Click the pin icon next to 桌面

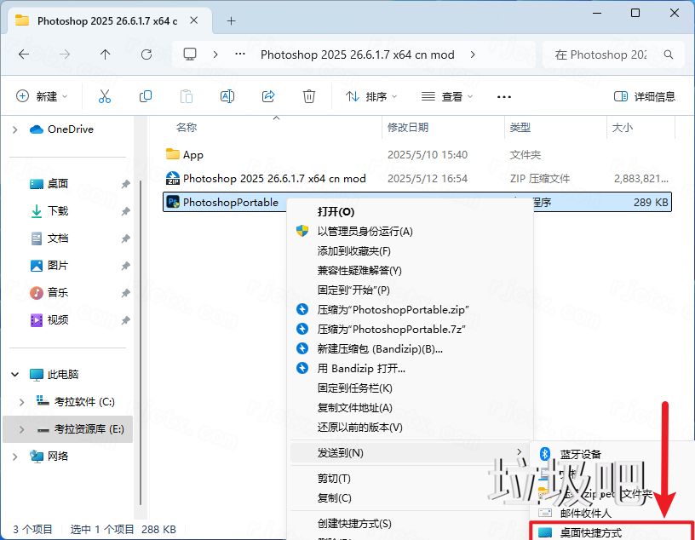(125, 184)
